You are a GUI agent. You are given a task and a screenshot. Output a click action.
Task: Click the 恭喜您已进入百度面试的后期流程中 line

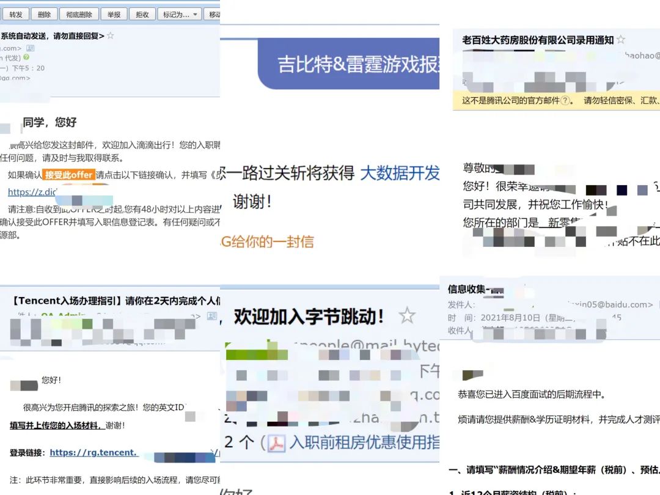[532, 394]
